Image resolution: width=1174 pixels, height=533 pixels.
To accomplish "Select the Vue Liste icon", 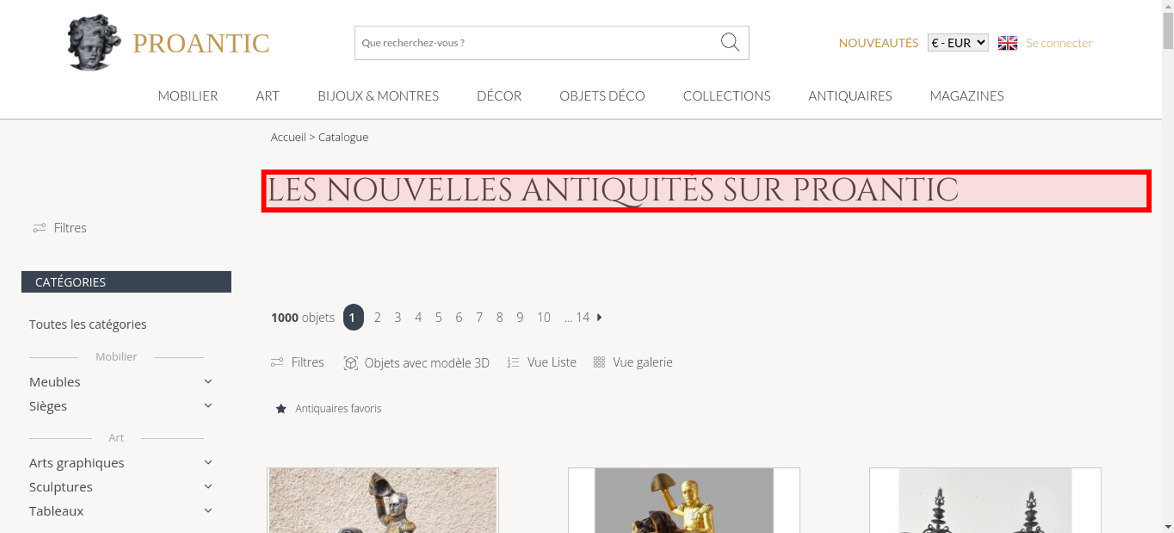I will [513, 363].
